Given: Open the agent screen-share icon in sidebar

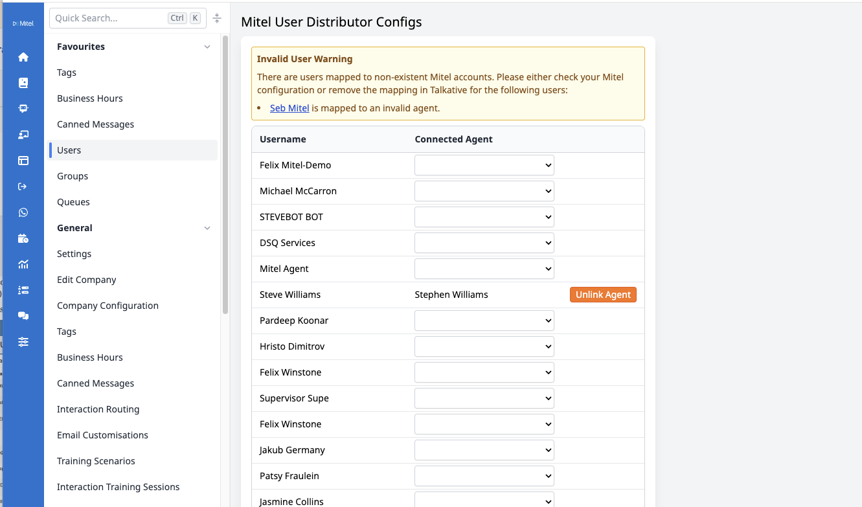Looking at the screenshot, I should pyautogui.click(x=23, y=135).
